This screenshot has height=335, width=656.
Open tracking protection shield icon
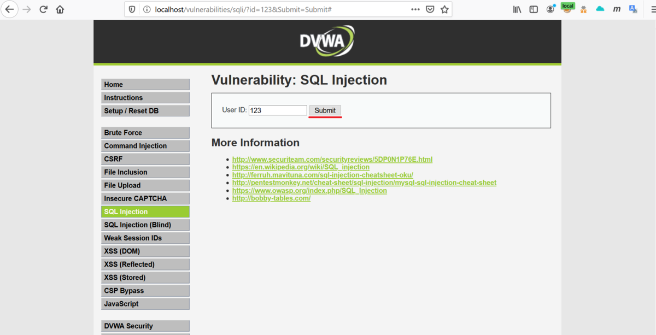pyautogui.click(x=132, y=9)
